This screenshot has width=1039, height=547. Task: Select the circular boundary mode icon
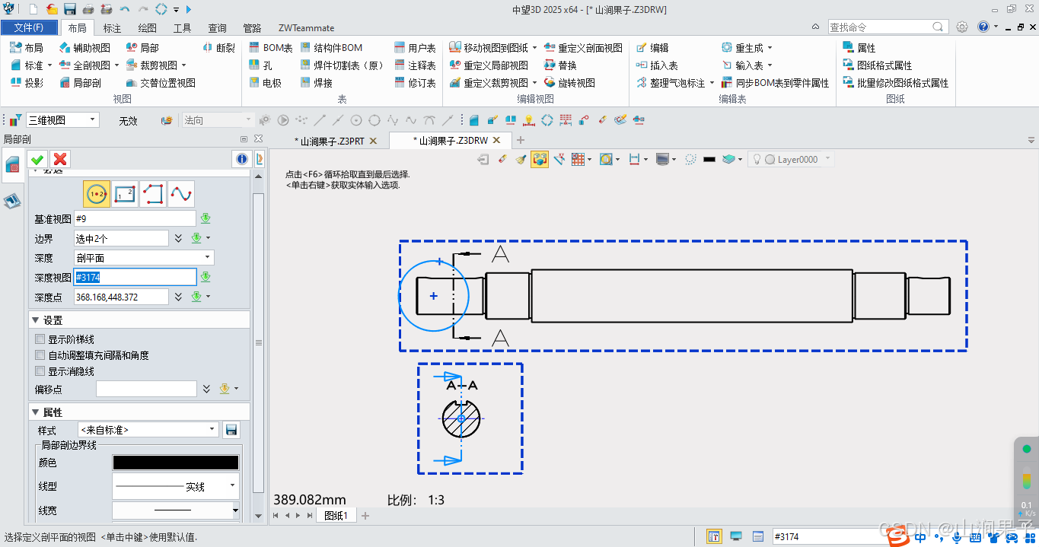[97, 195]
